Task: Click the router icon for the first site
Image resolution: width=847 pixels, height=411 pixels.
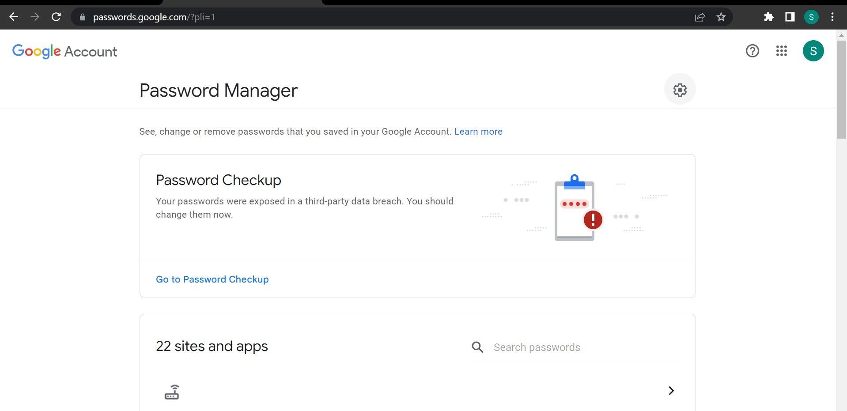Action: pyautogui.click(x=172, y=392)
